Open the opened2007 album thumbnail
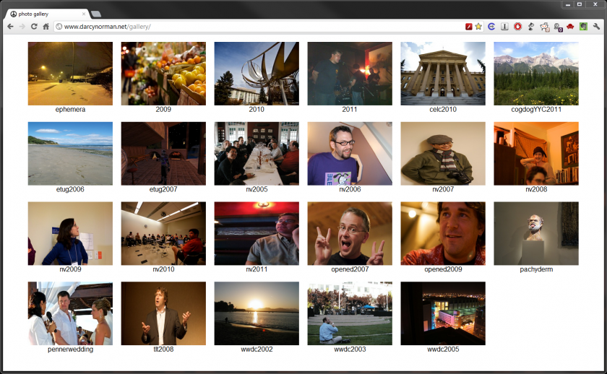 pyautogui.click(x=349, y=233)
